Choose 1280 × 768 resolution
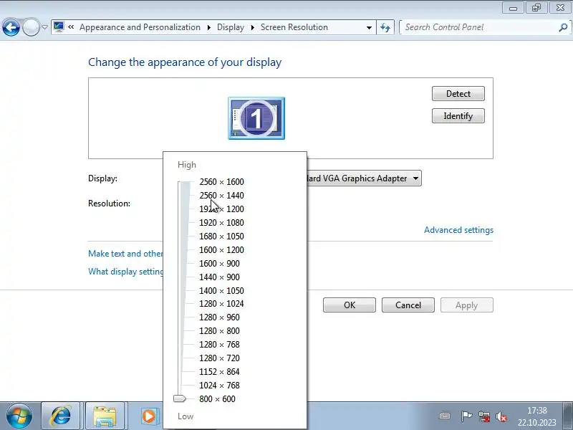Screen dimensions: 573x430 click(x=219, y=345)
